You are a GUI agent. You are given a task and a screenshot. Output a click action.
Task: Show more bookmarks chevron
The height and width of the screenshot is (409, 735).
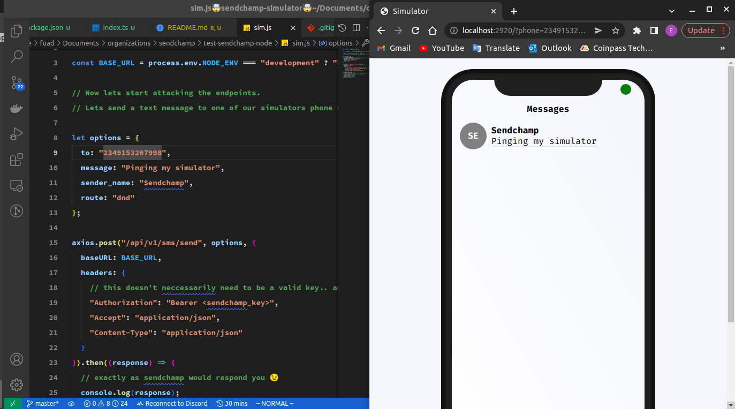tap(722, 48)
